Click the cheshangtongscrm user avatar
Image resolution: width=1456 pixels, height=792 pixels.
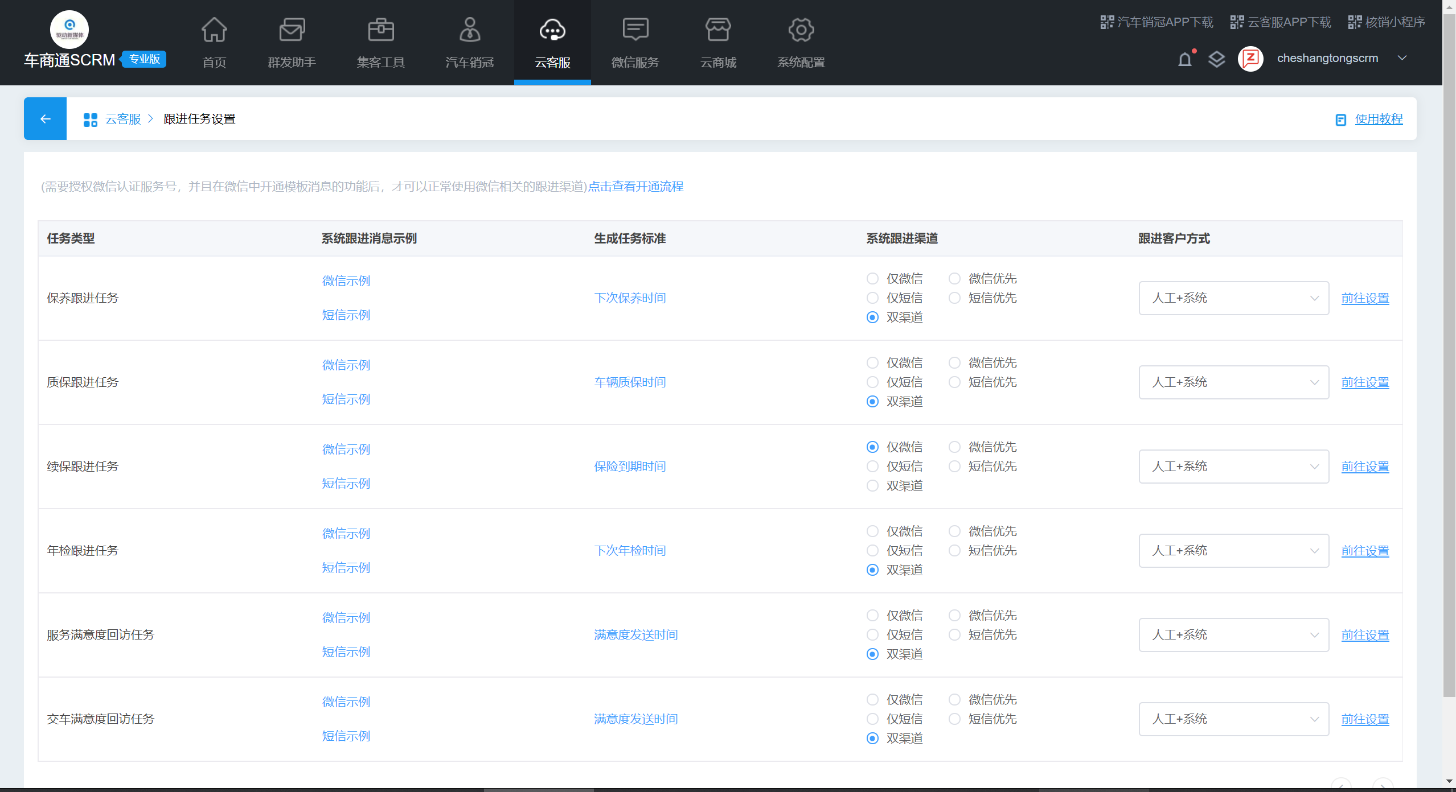[1250, 59]
